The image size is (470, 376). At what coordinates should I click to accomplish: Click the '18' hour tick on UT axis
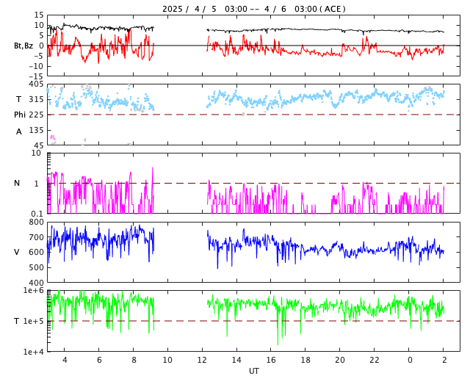click(x=305, y=360)
